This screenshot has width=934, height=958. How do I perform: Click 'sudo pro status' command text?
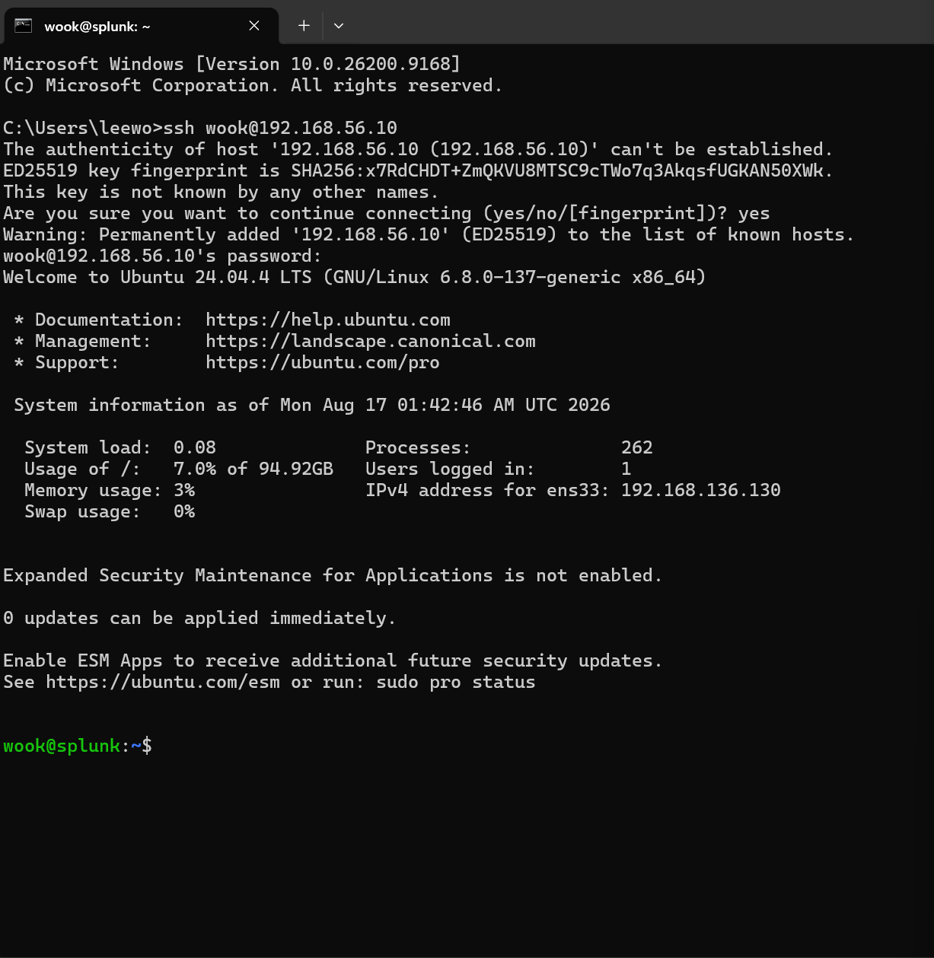(456, 683)
